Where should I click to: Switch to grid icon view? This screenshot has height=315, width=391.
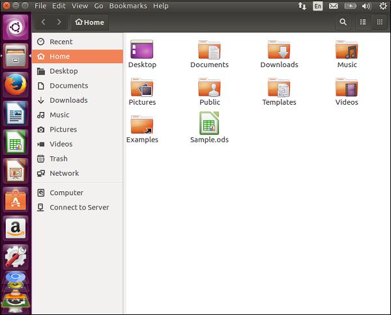tap(379, 22)
